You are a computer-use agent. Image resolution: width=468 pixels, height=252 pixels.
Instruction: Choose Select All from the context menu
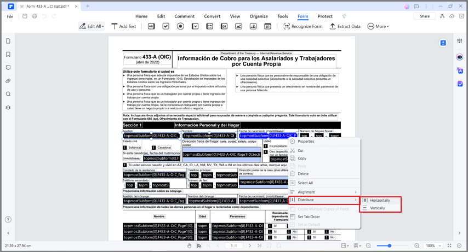[x=324, y=183]
